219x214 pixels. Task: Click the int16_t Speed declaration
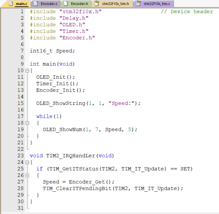[52, 51]
